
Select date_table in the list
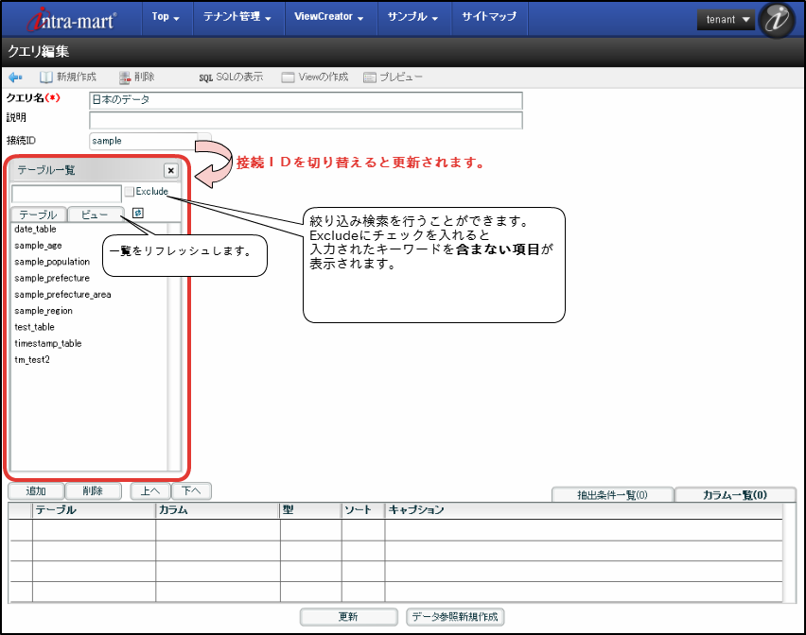click(x=35, y=229)
